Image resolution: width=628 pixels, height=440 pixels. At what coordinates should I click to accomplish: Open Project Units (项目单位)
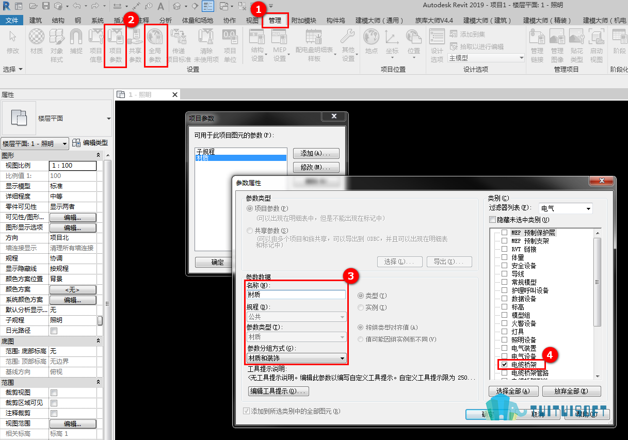(230, 45)
